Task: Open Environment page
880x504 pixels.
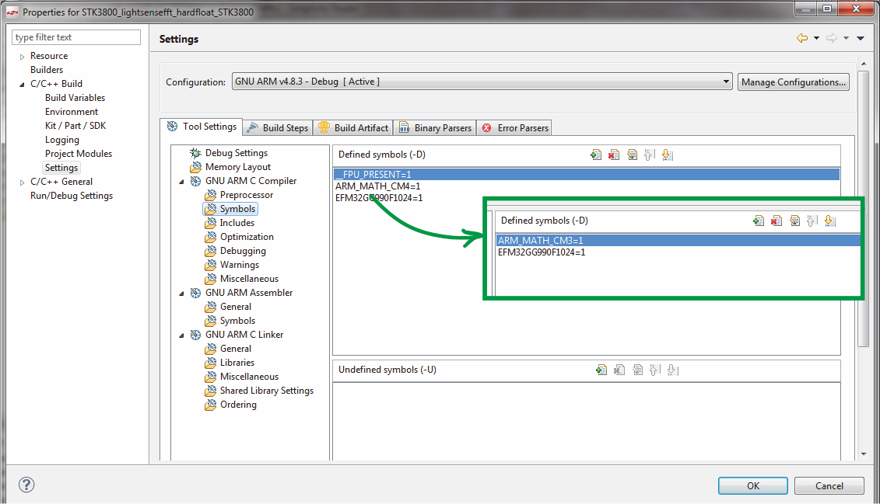Action: pos(72,112)
